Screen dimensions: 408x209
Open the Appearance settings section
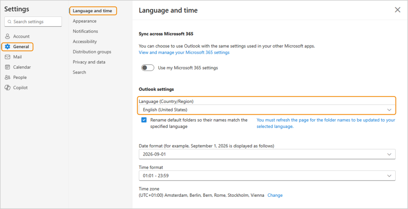(85, 21)
